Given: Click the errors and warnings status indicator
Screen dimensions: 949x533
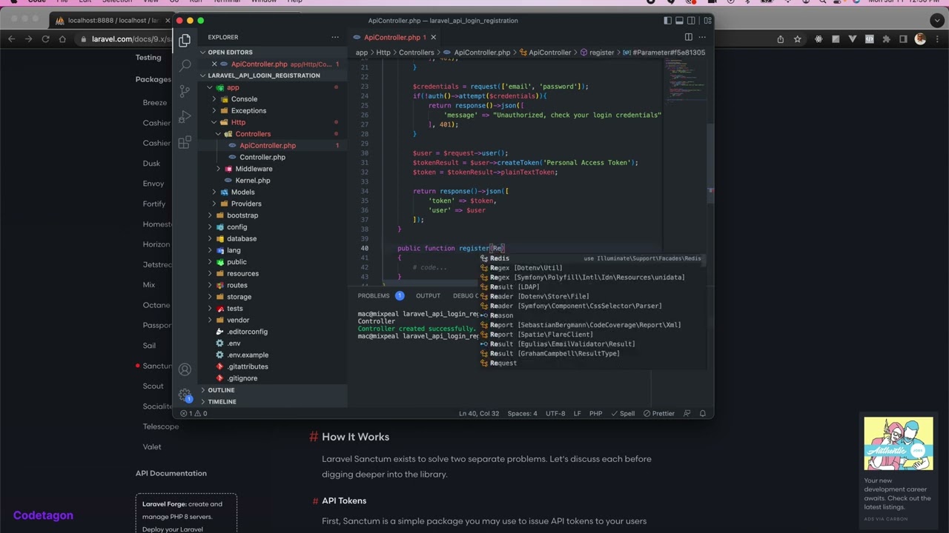Looking at the screenshot, I should [x=194, y=413].
